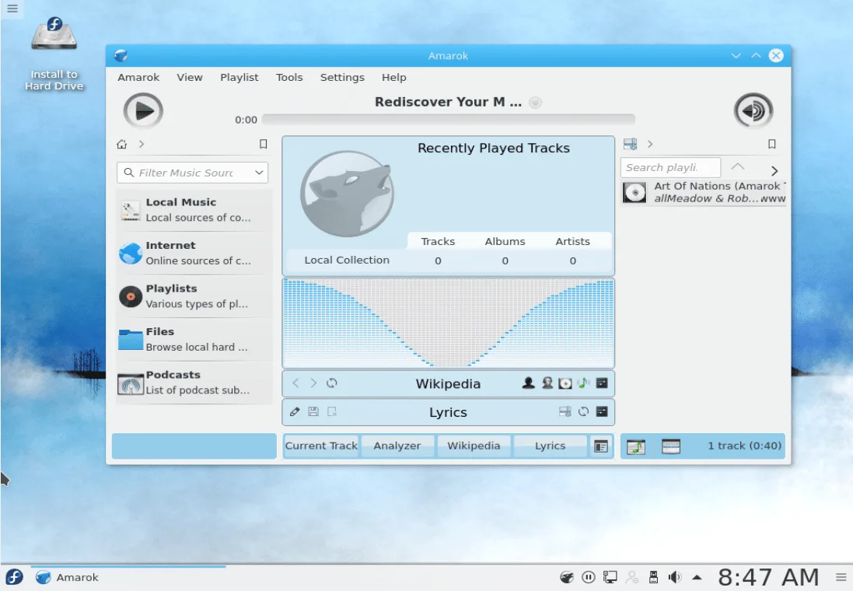Expand the playlist toolbar overflow chevron
The height and width of the screenshot is (591, 853).
pyautogui.click(x=774, y=171)
